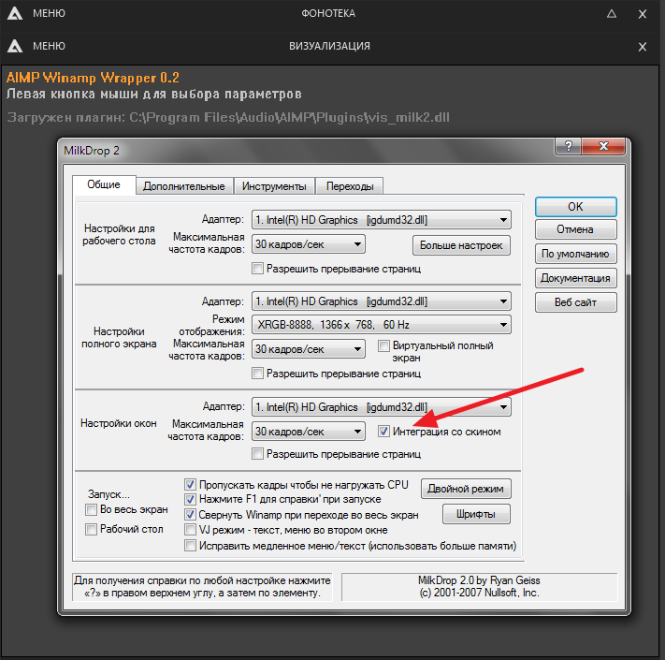Open the Шрифты dialog
The image size is (665, 660).
(x=476, y=514)
